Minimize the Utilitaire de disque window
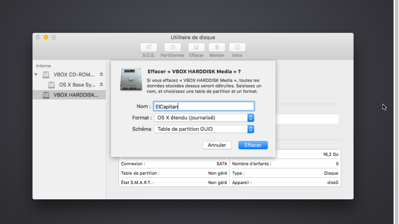 tap(46, 37)
